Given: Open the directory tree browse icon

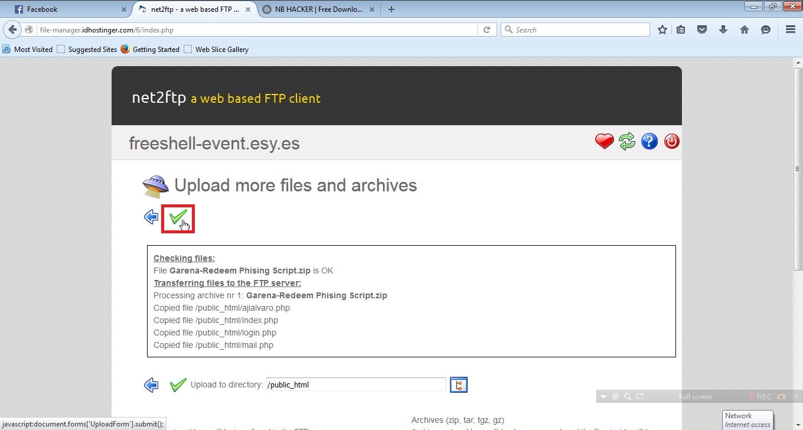Looking at the screenshot, I should coord(459,385).
